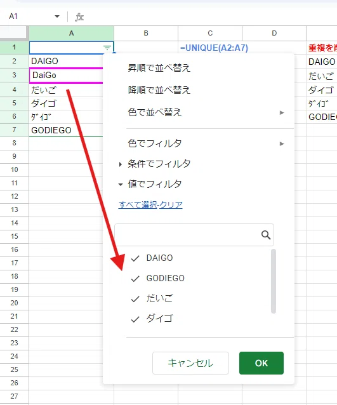
Task: Click cell A5 containing ダイゴ
Action: [x=66, y=103]
